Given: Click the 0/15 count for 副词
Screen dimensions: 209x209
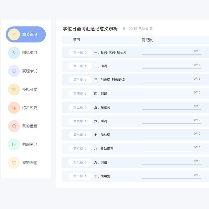Looking at the screenshot, I should 197,92.
